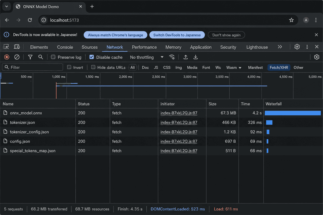Click Switch DevTools to Japanese
The image size is (323, 215).
pyautogui.click(x=177, y=35)
